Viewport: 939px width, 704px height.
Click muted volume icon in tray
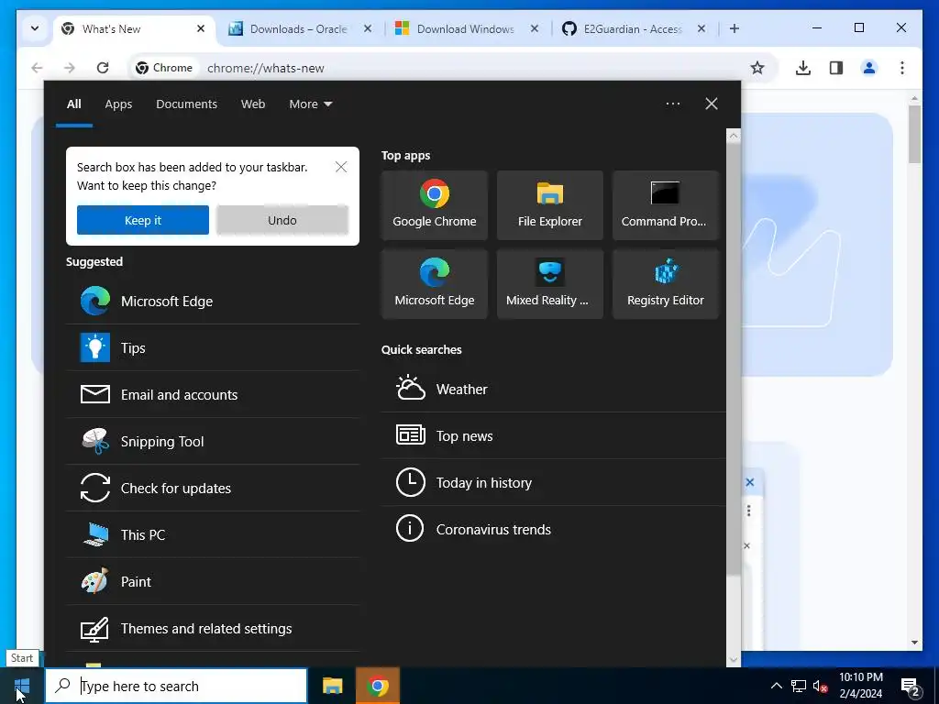tap(821, 686)
